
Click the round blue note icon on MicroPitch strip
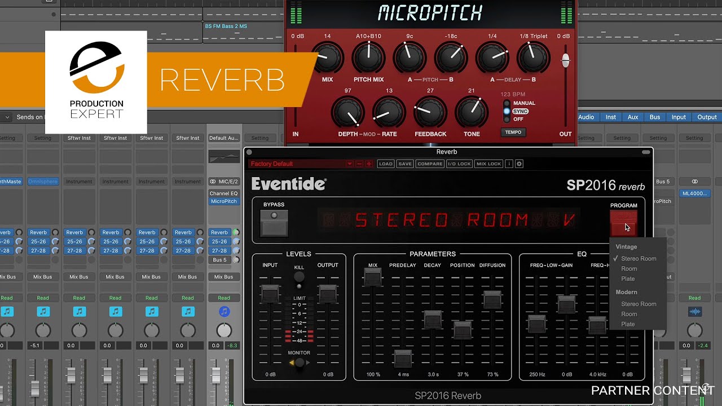[x=224, y=311]
